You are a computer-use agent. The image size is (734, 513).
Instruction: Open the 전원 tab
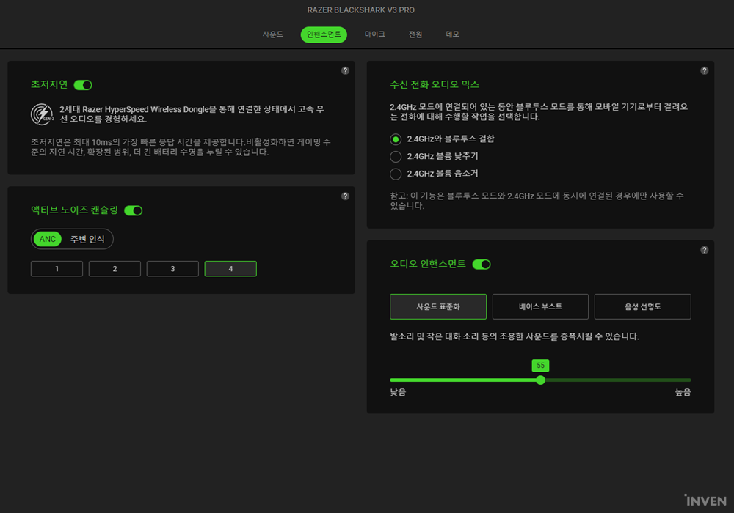pyautogui.click(x=415, y=34)
